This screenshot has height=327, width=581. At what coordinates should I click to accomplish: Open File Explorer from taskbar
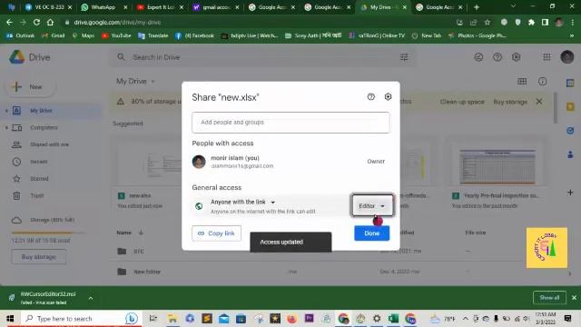click(172, 319)
